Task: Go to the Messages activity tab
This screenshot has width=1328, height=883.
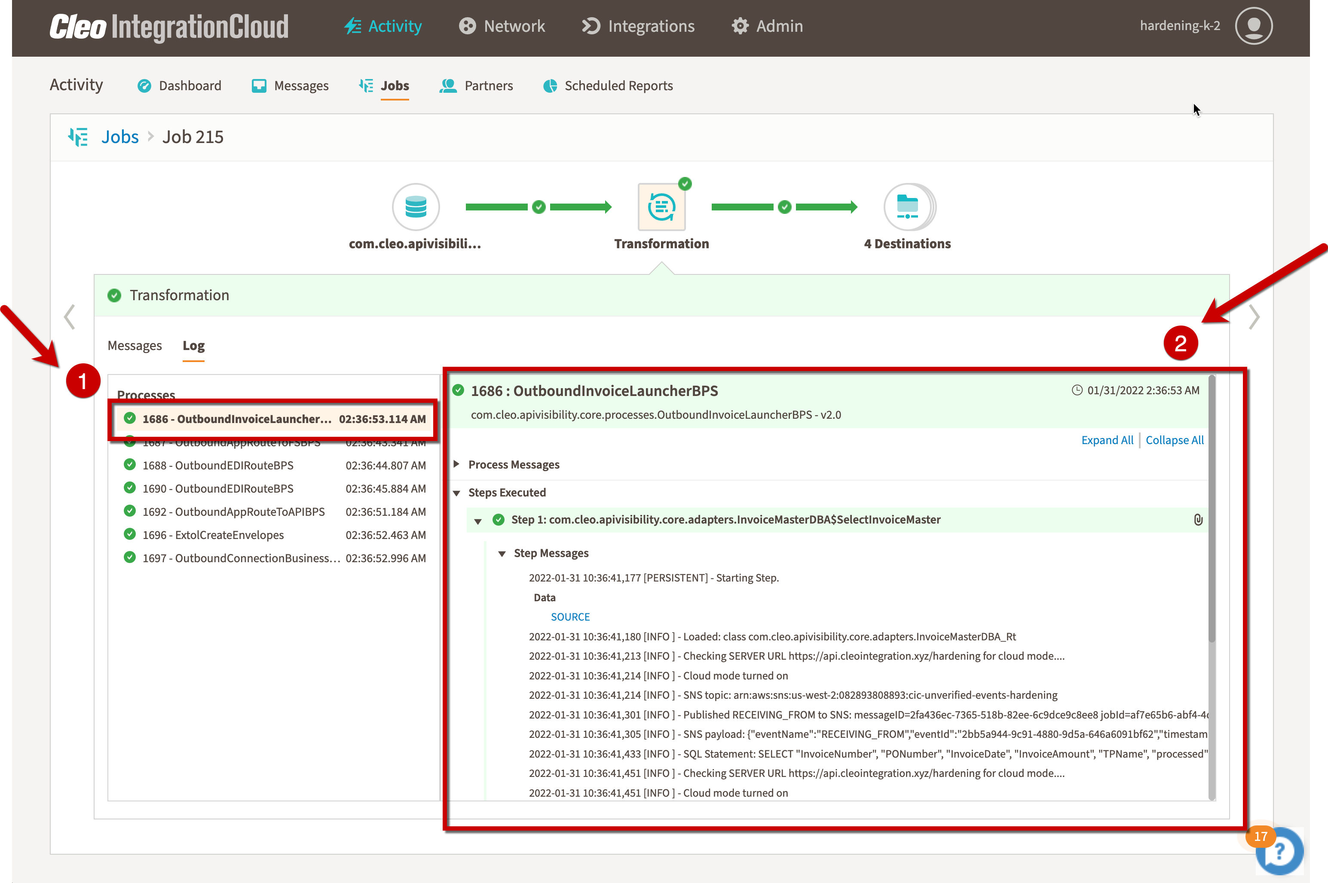Action: click(290, 85)
